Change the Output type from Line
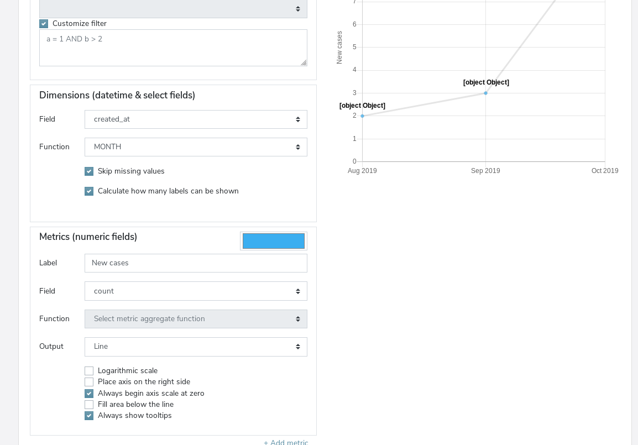The height and width of the screenshot is (445, 638). [x=196, y=347]
